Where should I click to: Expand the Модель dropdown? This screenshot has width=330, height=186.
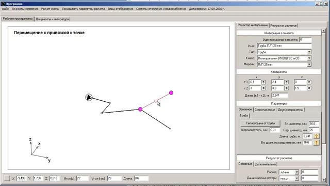coord(309,65)
